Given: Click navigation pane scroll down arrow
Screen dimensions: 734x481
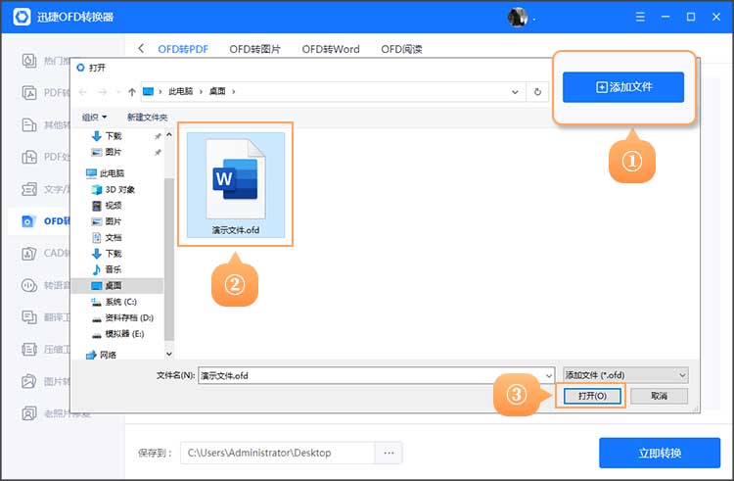Looking at the screenshot, I should [x=169, y=354].
